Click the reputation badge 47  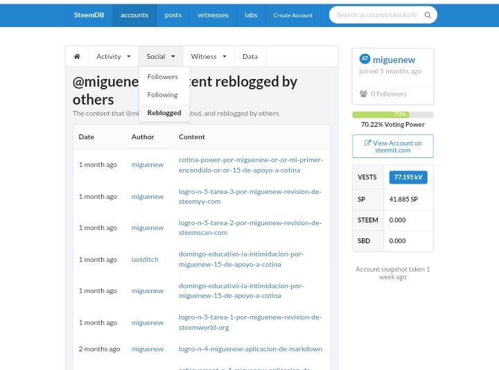[x=365, y=59]
